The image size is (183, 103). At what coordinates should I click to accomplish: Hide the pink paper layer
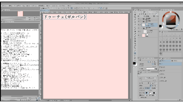click(138, 35)
